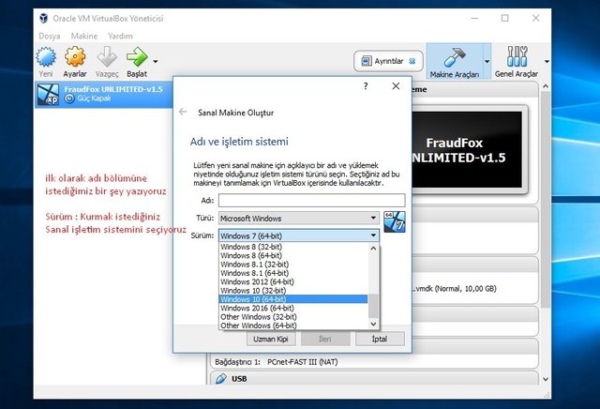Start the VM with Başlat arrow
The height and width of the screenshot is (409, 600).
[x=137, y=57]
